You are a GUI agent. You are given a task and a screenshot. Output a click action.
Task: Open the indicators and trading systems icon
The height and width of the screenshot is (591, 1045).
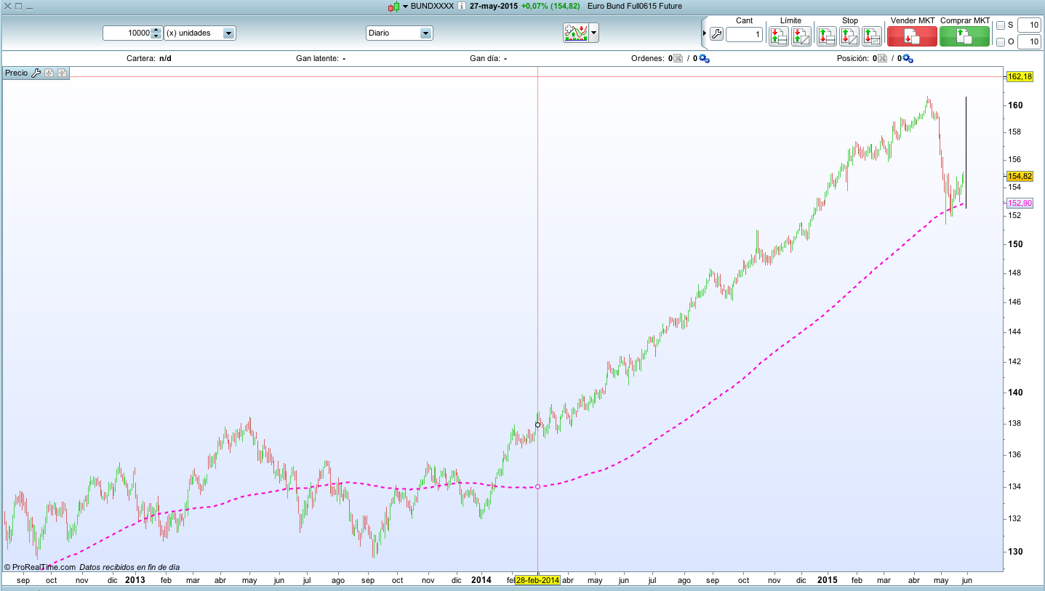point(575,33)
